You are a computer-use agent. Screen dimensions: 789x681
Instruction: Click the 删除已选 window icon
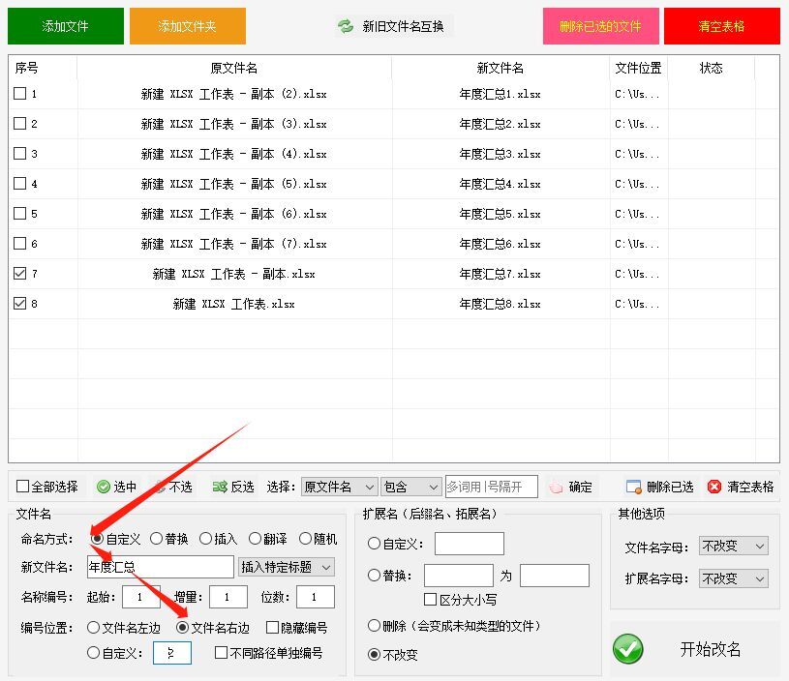pos(633,487)
